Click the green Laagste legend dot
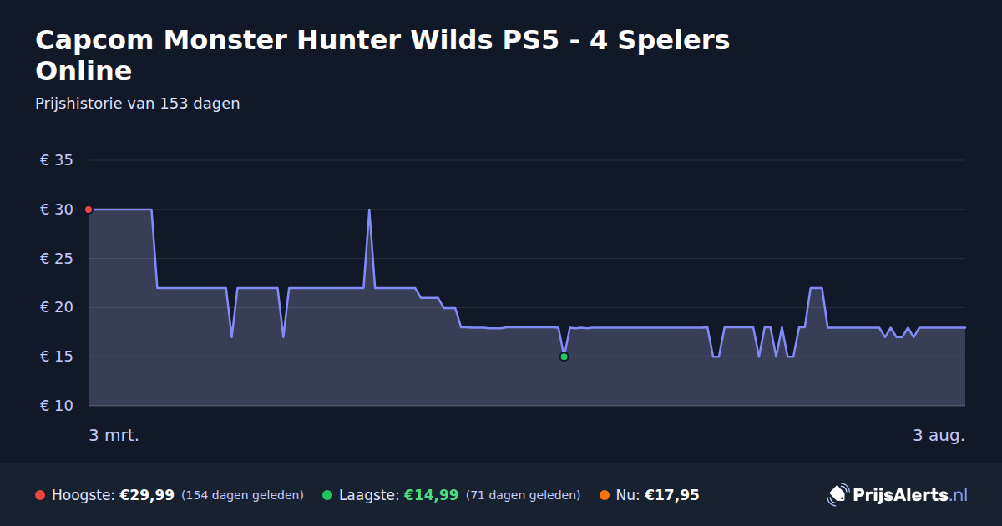 327,495
